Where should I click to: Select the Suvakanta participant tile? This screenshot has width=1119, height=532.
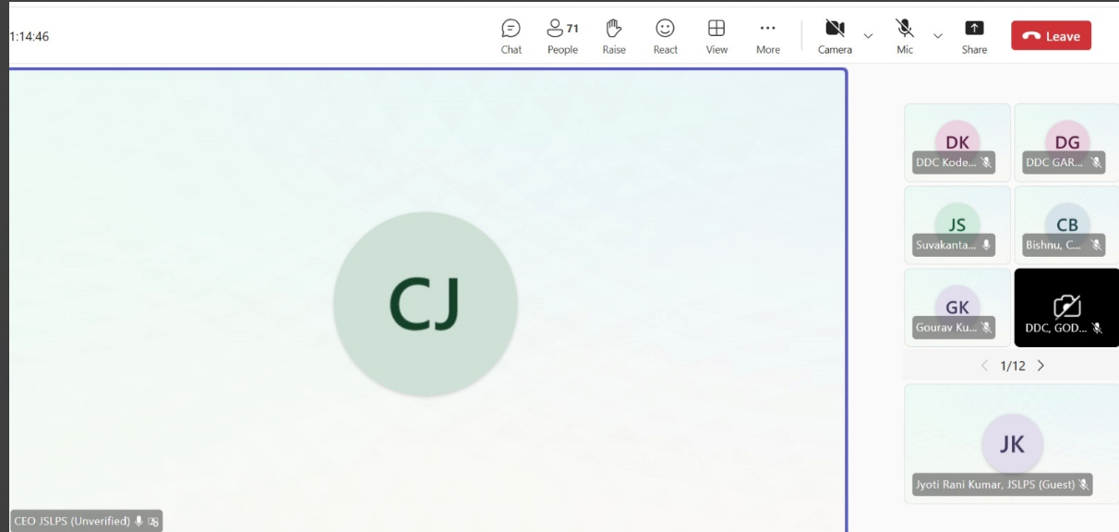[957, 224]
